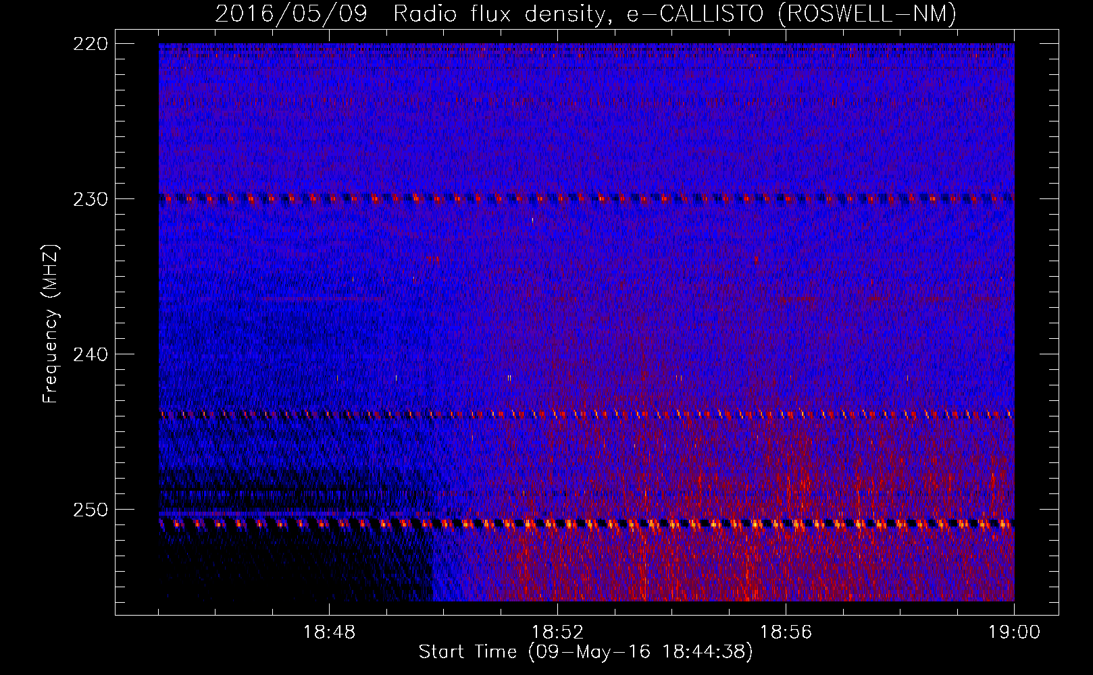Click the 250 frequency tick label
This screenshot has width=1093, height=675.
pos(90,510)
